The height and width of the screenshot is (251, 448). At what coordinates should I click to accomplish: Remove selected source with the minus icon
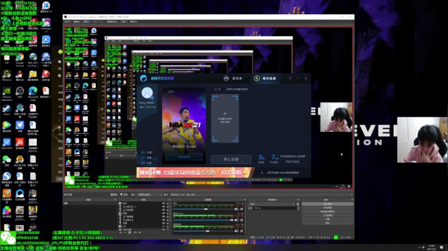(125, 232)
